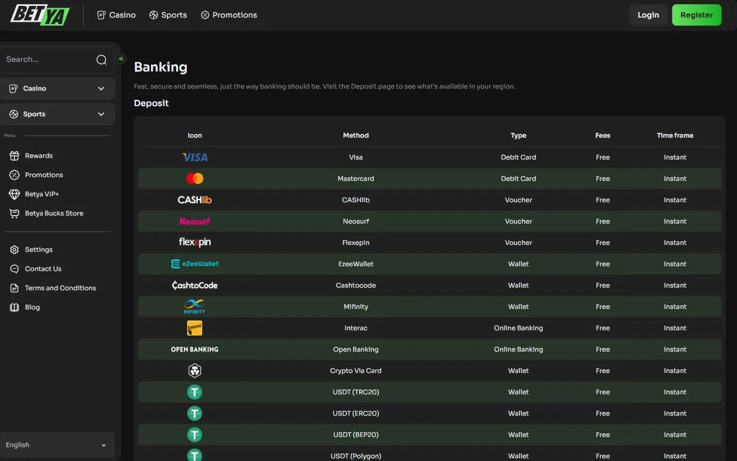Click the CashtoCode logo
This screenshot has height=461, width=737.
click(x=195, y=285)
